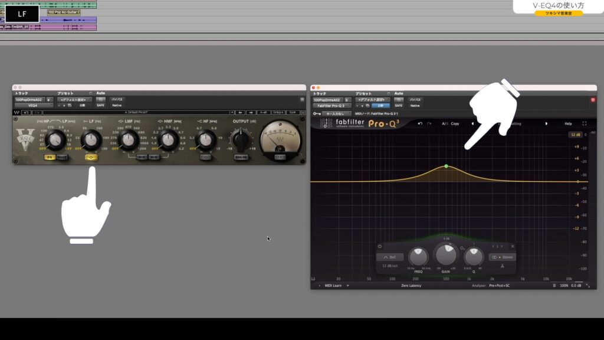Open the Bell filter shape dropdown
The height and width of the screenshot is (340, 604).
[x=390, y=257]
